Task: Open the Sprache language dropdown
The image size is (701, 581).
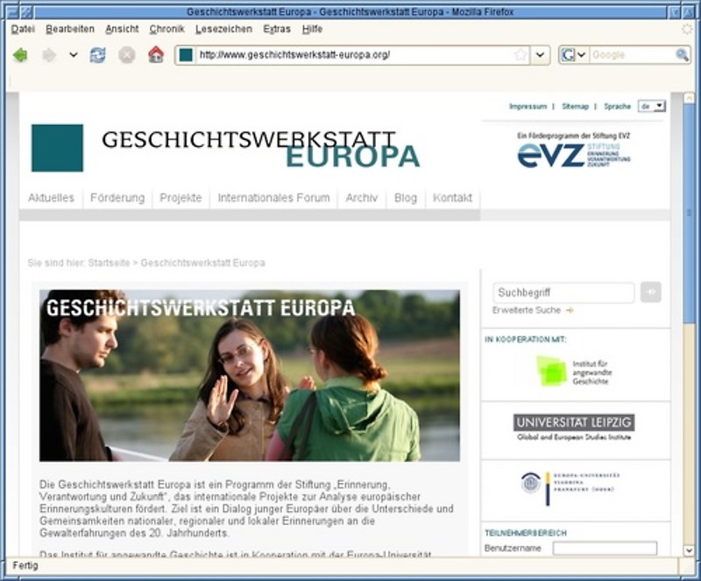Action: pyautogui.click(x=652, y=106)
